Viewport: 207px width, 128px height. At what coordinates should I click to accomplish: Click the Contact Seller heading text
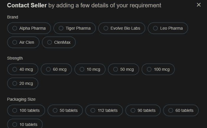27,5
